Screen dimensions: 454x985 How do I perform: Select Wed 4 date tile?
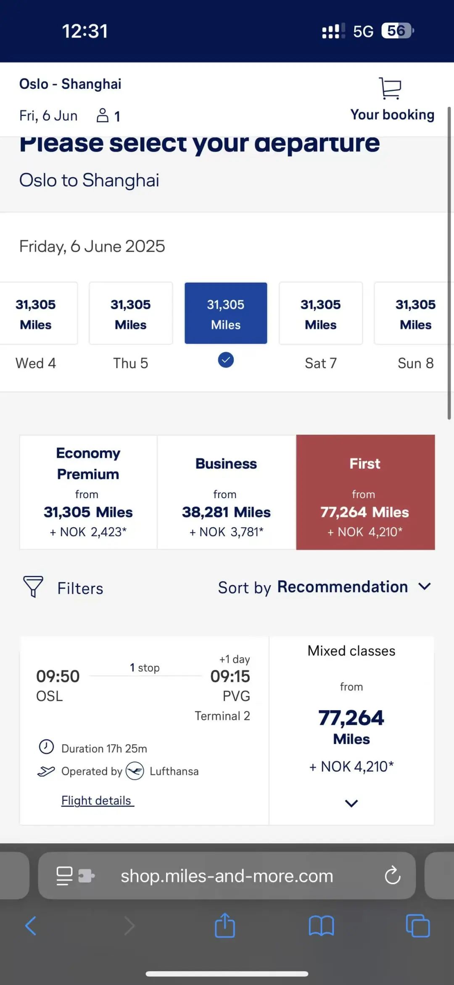coord(36,313)
